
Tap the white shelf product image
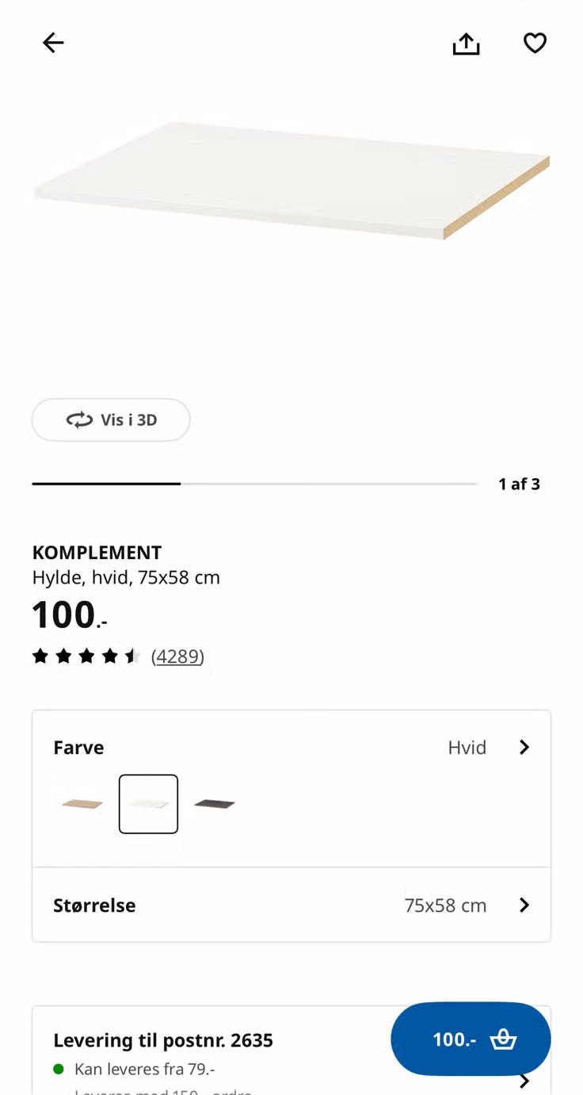click(291, 181)
